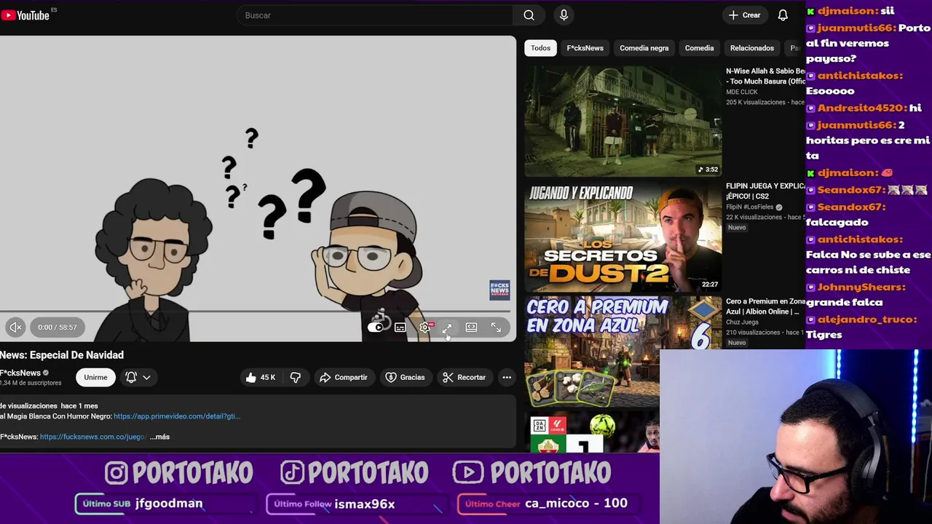Image resolution: width=932 pixels, height=524 pixels.
Task: Click Último SUB name jfgoodman
Action: 169,504
